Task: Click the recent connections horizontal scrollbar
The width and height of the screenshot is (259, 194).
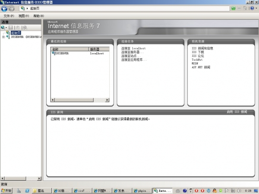Action: tap(80, 100)
